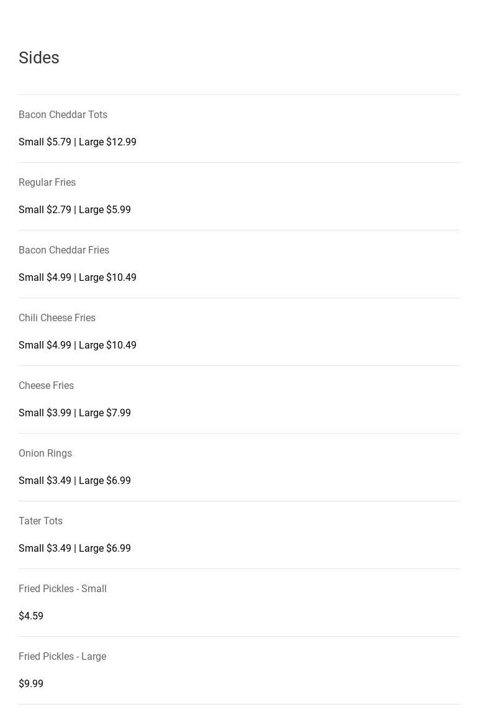
Task: Click Bacon Cheddar Fries price text
Action: (x=77, y=278)
